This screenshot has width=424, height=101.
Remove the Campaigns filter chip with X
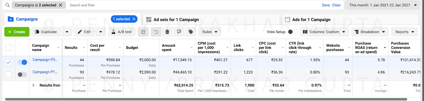click(61, 5)
